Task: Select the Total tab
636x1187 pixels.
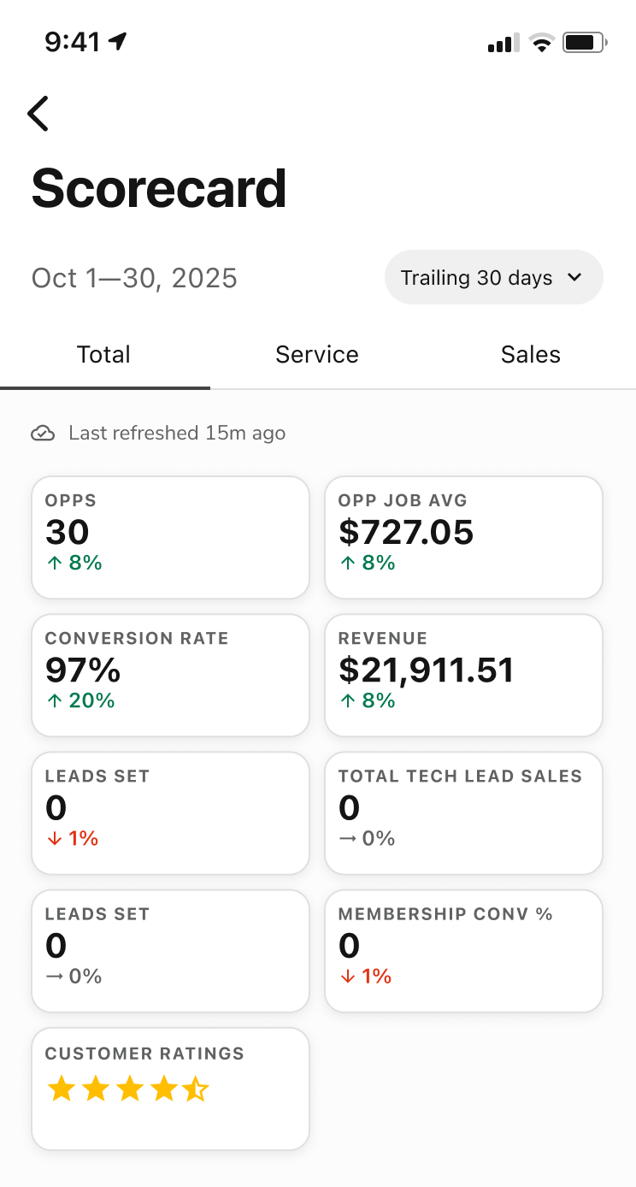Action: click(103, 355)
